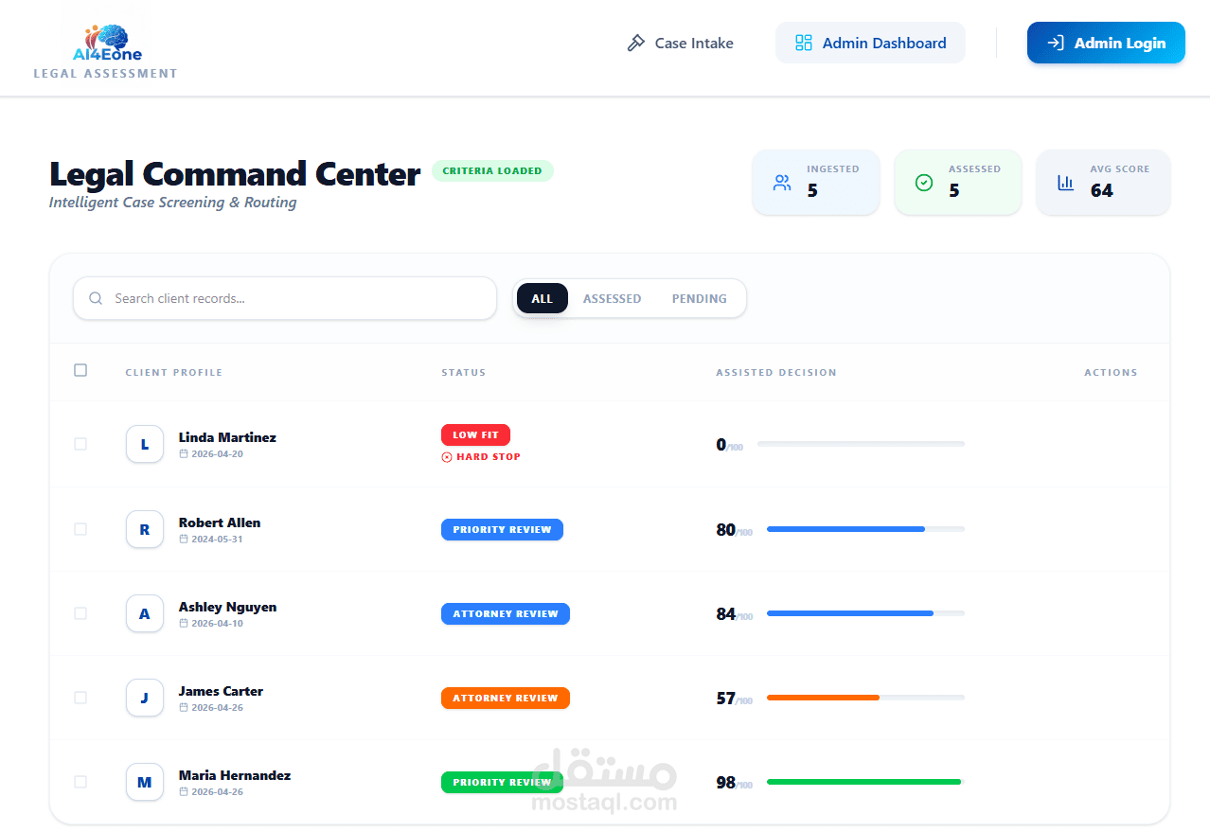The height and width of the screenshot is (832, 1210).
Task: Click Maria Hernandez's green score bar
Action: (865, 782)
